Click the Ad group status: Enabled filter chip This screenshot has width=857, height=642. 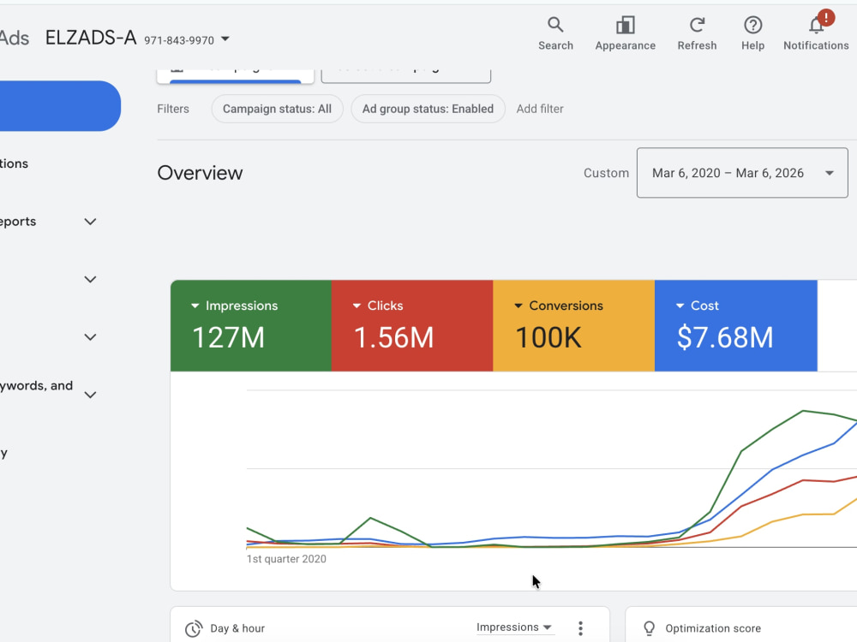(428, 109)
